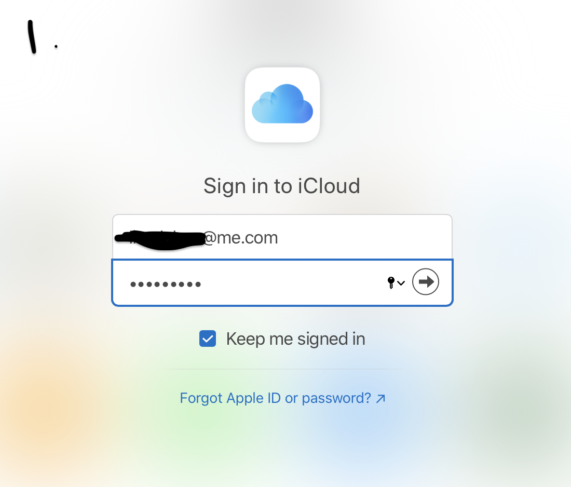Open Forgot Apple ID or password link
Screen dimensions: 571x487
282,398
